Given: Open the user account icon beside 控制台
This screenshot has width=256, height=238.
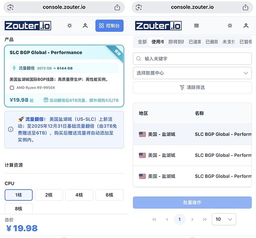Looking at the screenshot, I should 85,26.
